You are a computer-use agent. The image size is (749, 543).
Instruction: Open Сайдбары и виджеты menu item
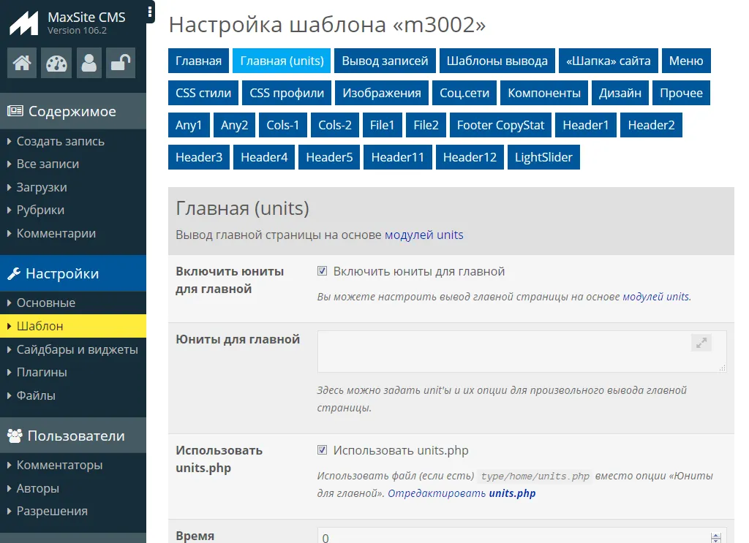[x=77, y=349]
